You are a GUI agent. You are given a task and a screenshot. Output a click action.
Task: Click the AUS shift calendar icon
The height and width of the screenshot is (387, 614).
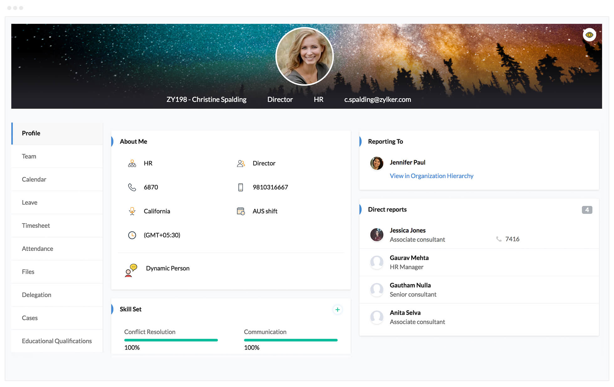[x=241, y=211]
